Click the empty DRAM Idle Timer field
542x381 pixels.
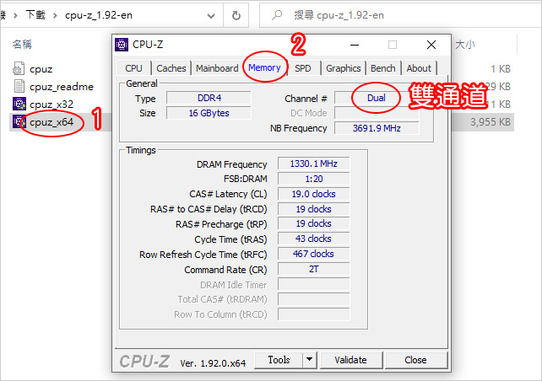click(x=313, y=284)
